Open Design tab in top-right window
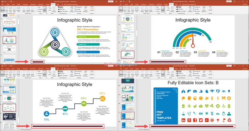 pos(137,4)
